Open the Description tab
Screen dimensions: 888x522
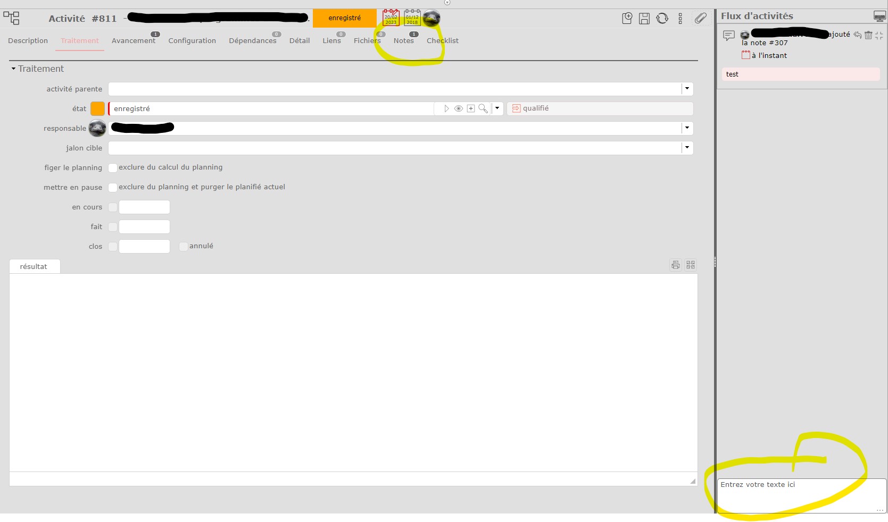coord(28,41)
